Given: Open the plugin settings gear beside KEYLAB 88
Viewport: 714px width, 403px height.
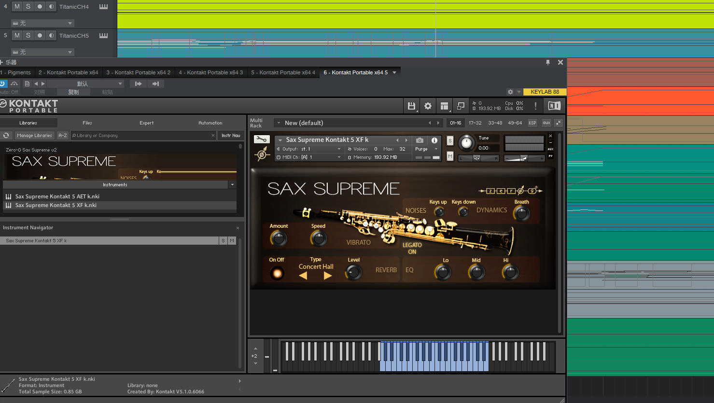Looking at the screenshot, I should tap(510, 92).
